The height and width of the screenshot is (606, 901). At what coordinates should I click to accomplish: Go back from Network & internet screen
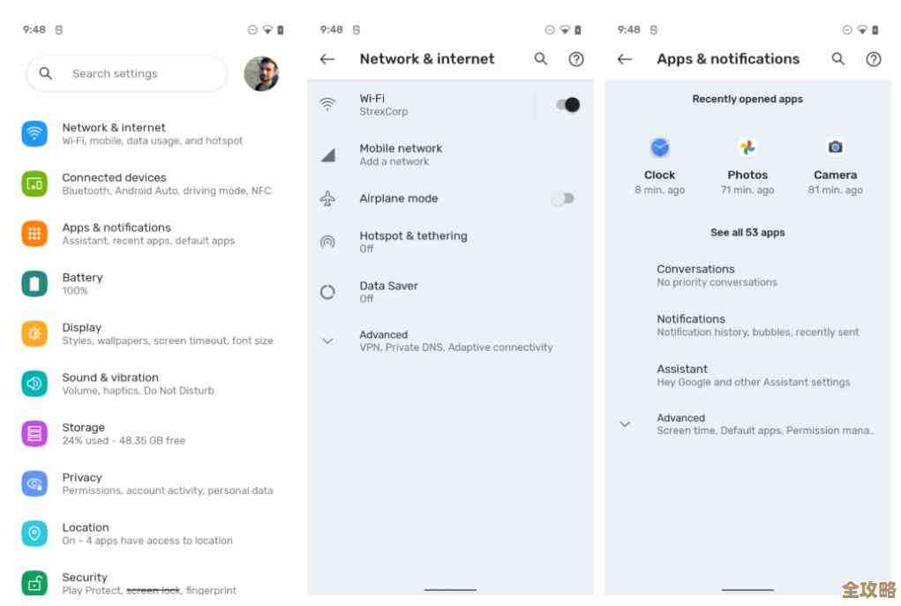[x=327, y=59]
